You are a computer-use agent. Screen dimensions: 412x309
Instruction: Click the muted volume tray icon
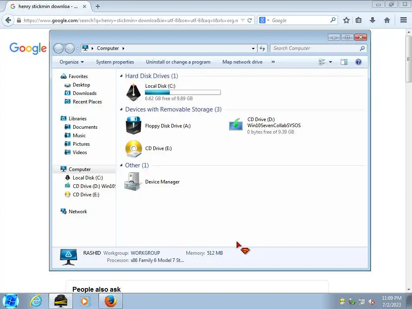tap(371, 302)
